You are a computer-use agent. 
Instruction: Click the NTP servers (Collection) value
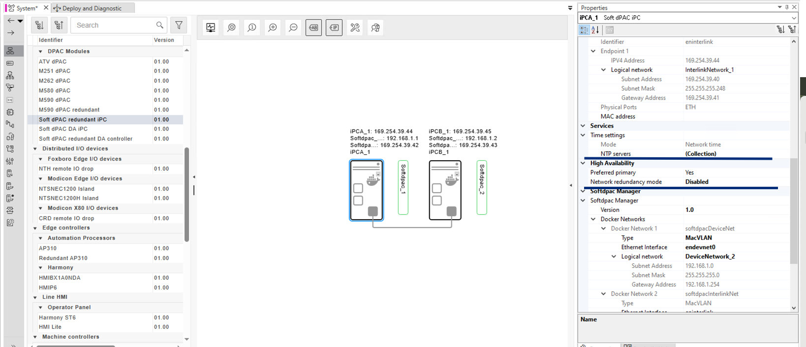pos(737,154)
